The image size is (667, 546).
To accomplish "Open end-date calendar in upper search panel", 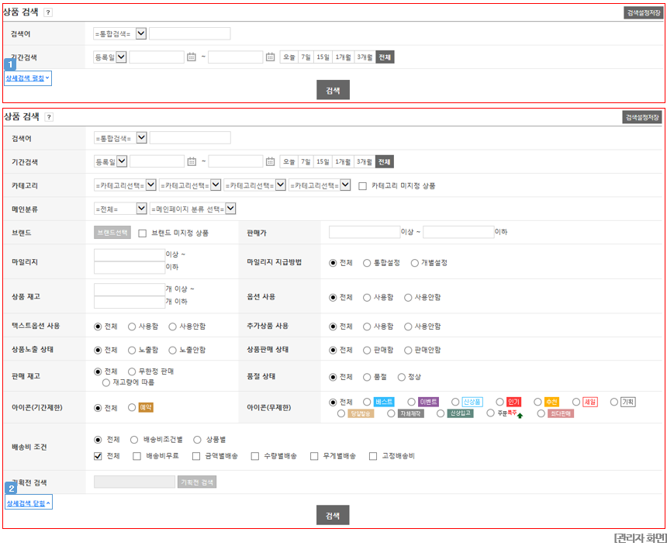I will point(270,57).
